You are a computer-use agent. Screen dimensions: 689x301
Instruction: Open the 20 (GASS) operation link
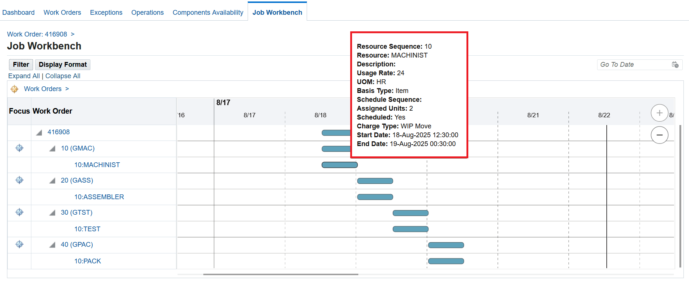point(77,180)
